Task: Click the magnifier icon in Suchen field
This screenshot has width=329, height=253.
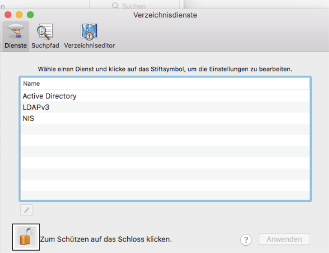Action: [115, 6]
